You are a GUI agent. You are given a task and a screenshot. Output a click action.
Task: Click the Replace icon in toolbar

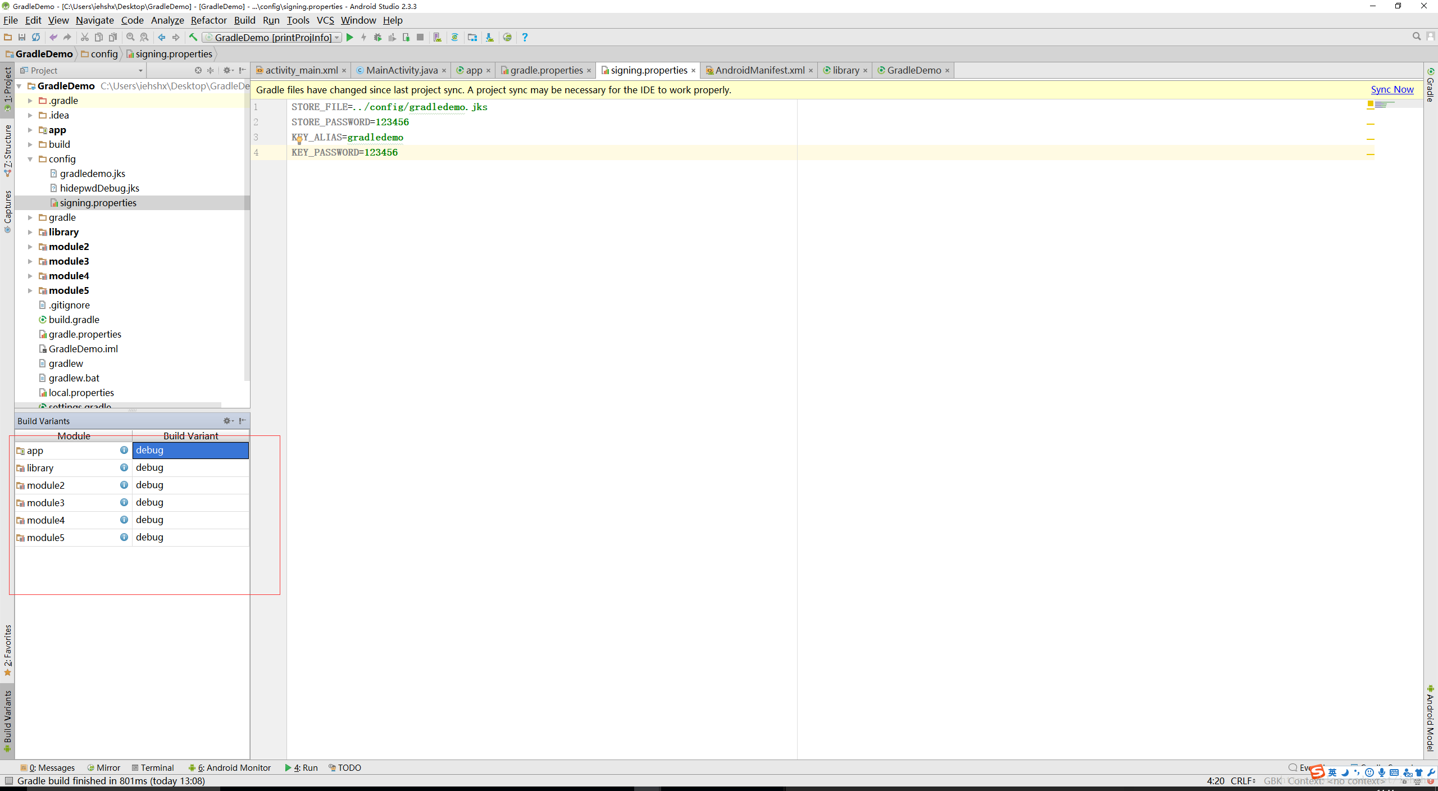[144, 37]
